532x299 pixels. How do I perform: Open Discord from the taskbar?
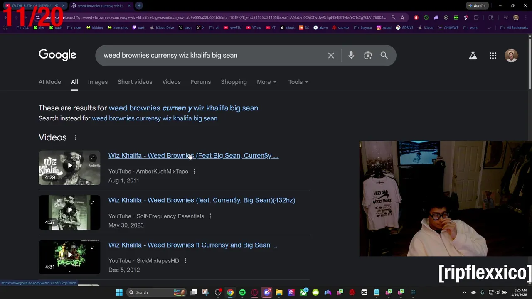[267, 292]
